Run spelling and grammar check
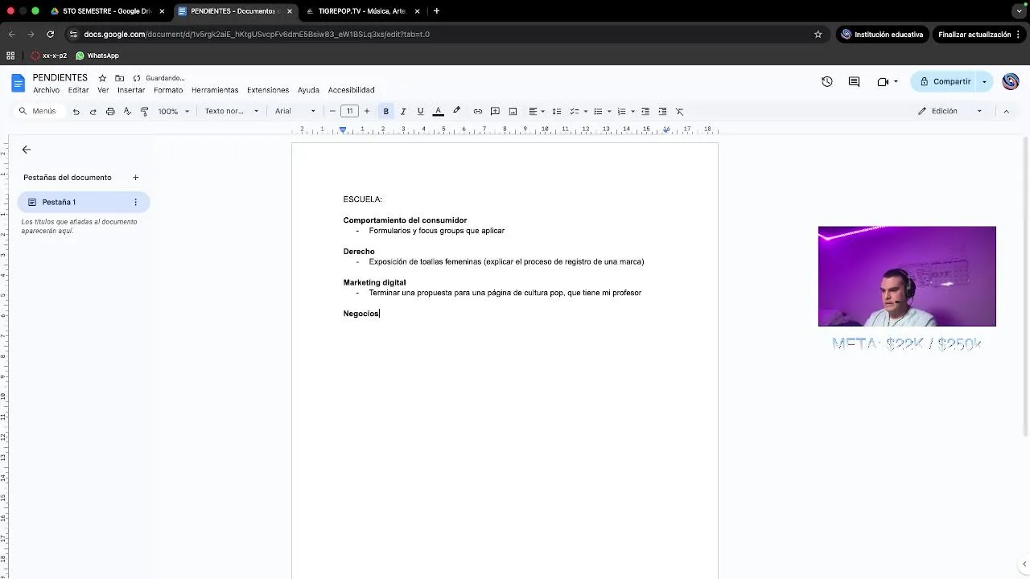This screenshot has width=1030, height=579. 127,111
